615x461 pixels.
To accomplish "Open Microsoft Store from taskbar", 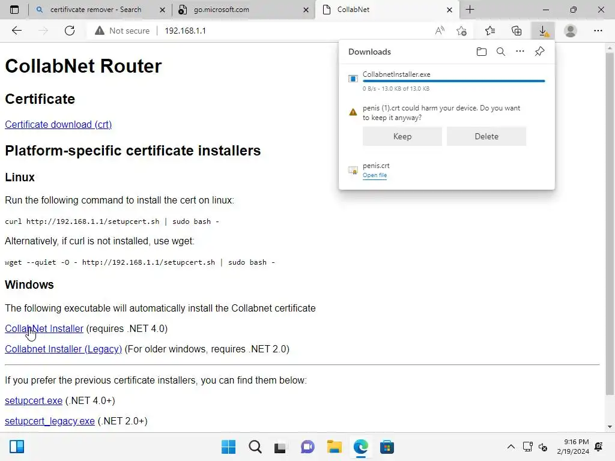I will (x=387, y=447).
